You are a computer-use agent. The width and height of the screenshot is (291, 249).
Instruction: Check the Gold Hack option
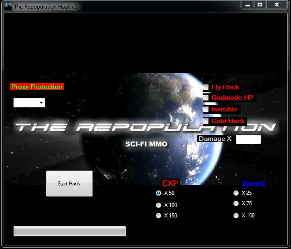click(x=205, y=121)
